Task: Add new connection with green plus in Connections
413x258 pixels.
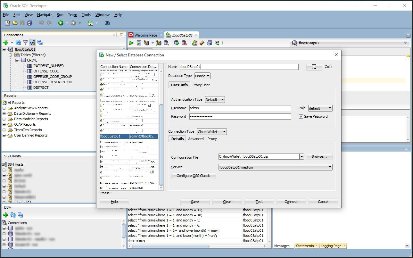Action: (x=5, y=43)
